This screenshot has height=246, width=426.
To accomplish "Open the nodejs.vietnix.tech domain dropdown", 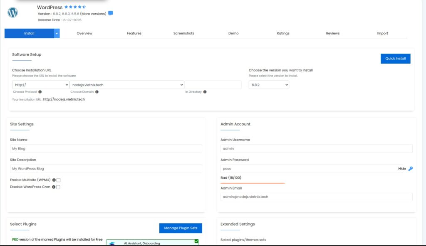I will 127,85.
